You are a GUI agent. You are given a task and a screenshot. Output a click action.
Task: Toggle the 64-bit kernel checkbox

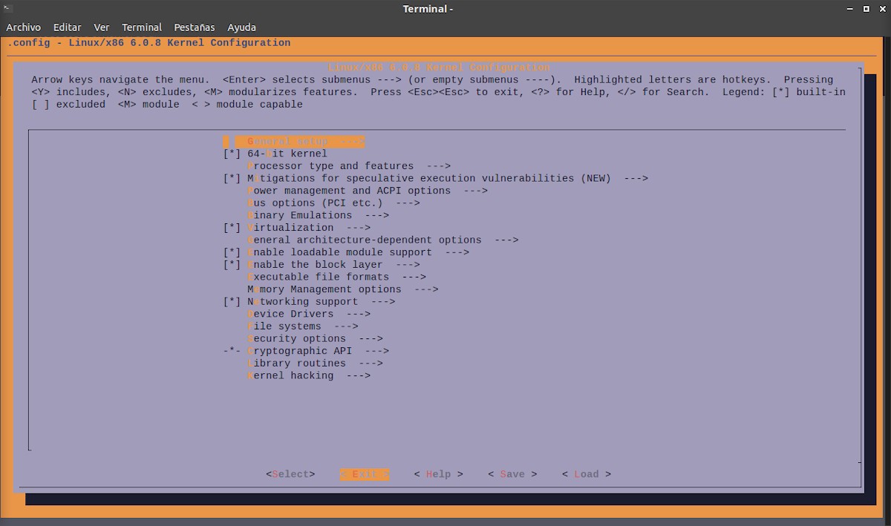(x=232, y=154)
